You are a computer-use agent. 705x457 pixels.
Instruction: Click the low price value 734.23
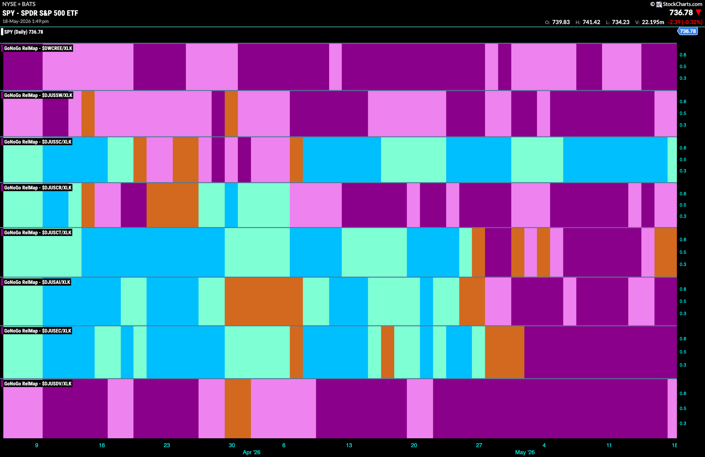click(620, 22)
